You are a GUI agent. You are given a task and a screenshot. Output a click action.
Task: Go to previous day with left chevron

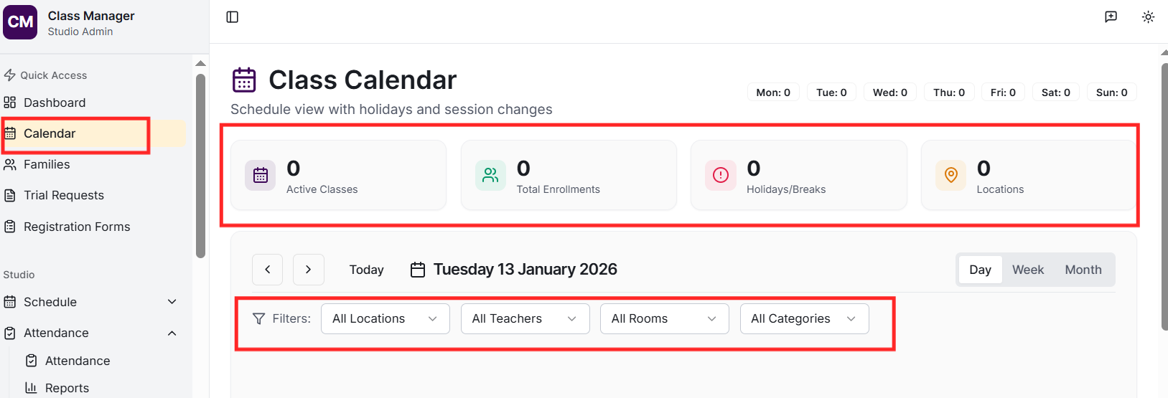point(267,270)
